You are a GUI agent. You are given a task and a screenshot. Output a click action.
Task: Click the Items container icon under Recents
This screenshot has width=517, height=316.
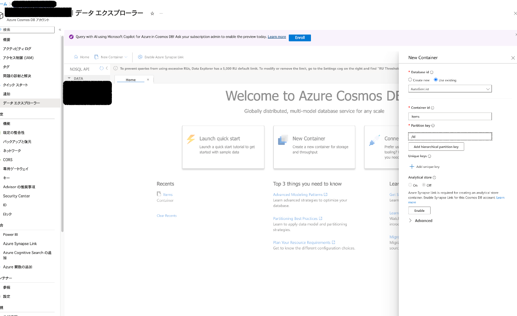pos(159,194)
